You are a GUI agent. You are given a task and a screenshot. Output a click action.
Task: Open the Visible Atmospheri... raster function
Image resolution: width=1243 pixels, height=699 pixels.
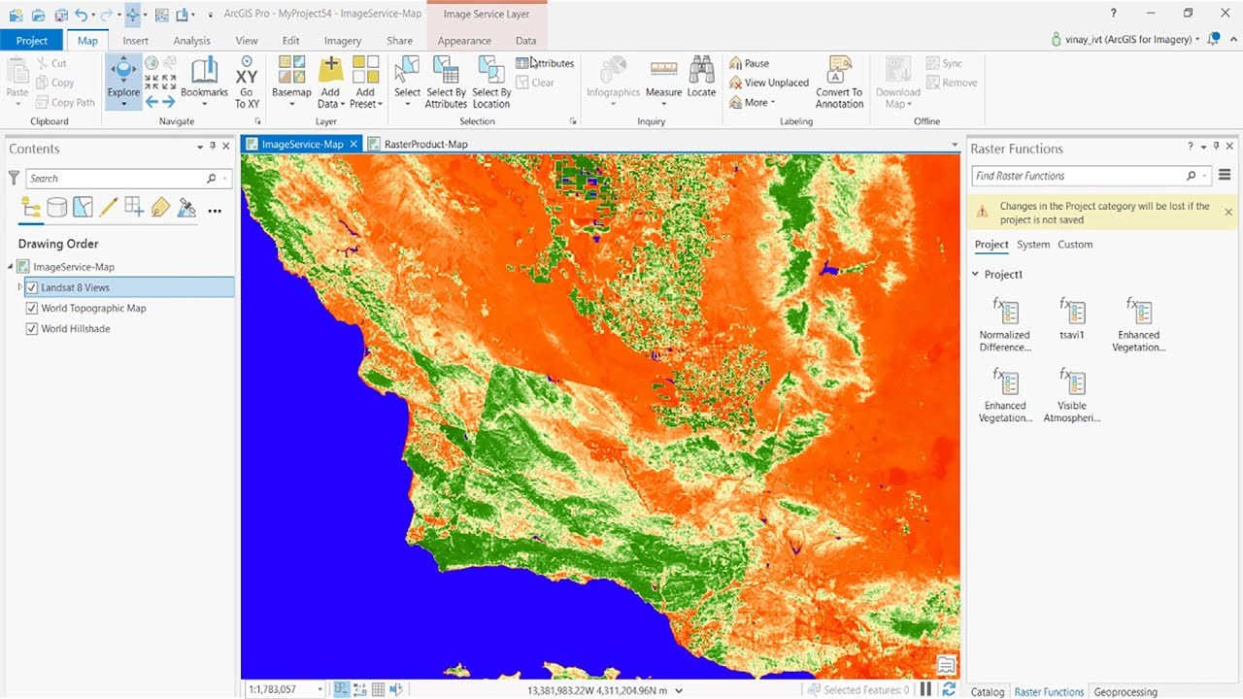coord(1071,396)
